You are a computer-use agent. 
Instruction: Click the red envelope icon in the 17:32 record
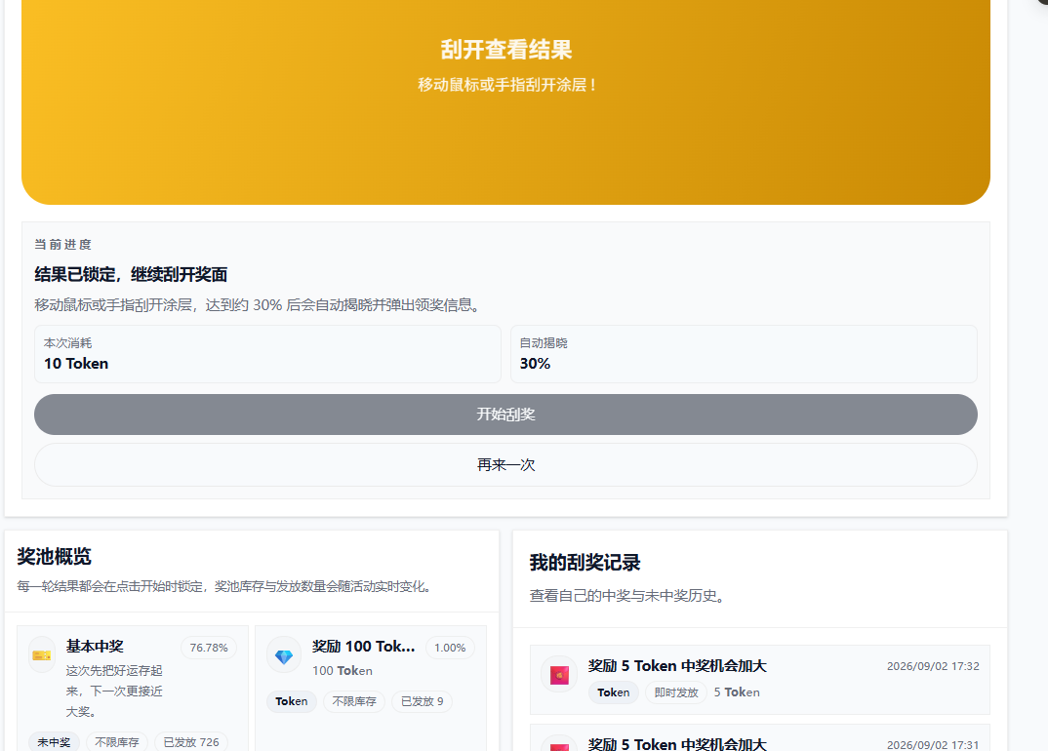(x=559, y=675)
